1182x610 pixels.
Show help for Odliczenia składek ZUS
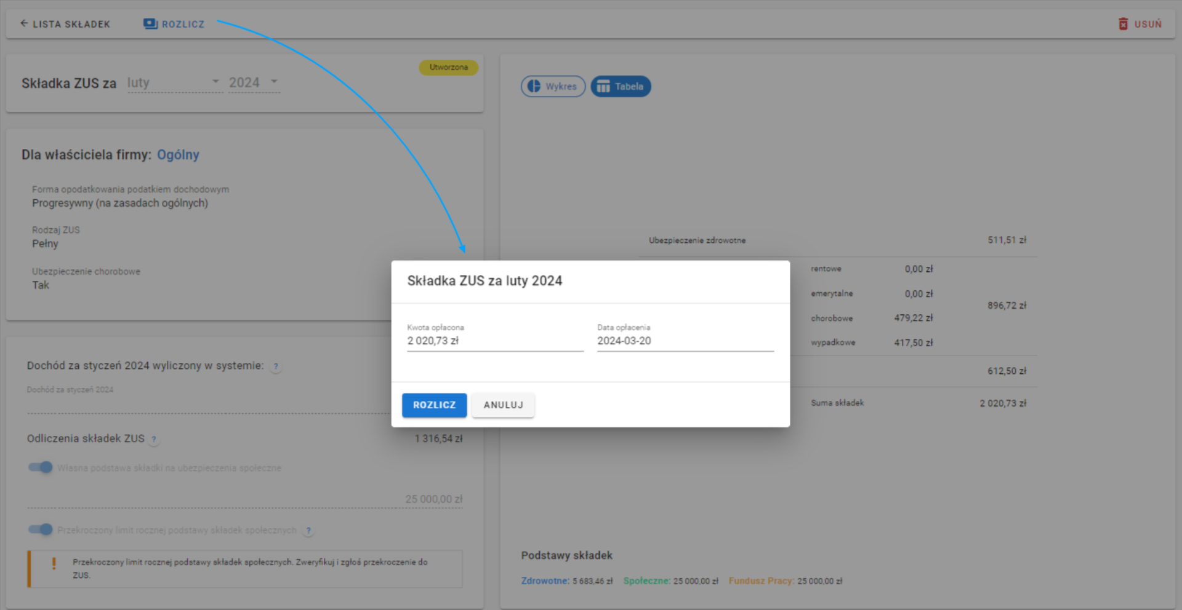155,440
